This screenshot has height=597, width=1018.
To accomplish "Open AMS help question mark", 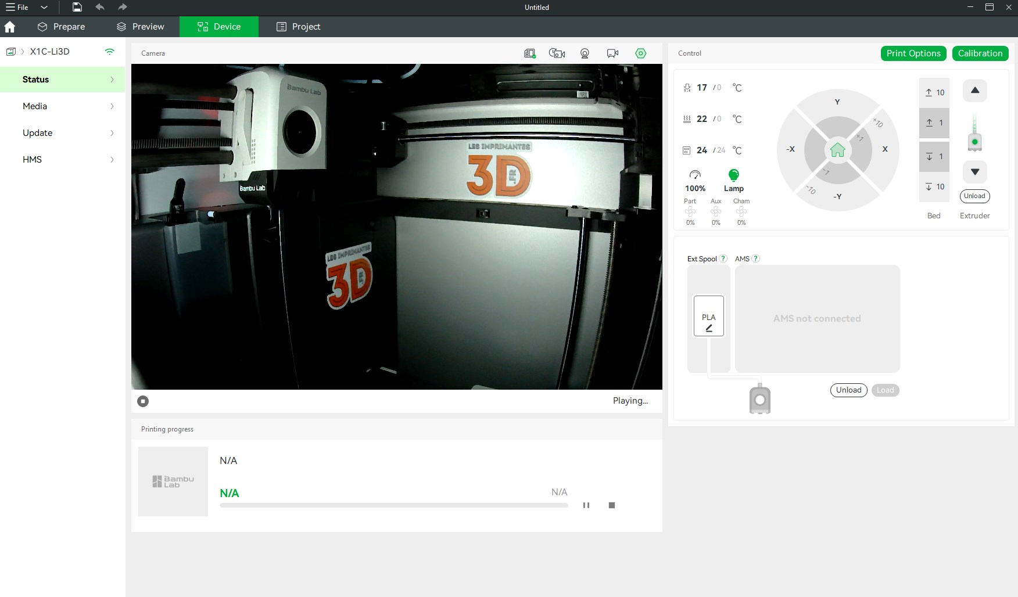I will pos(756,259).
